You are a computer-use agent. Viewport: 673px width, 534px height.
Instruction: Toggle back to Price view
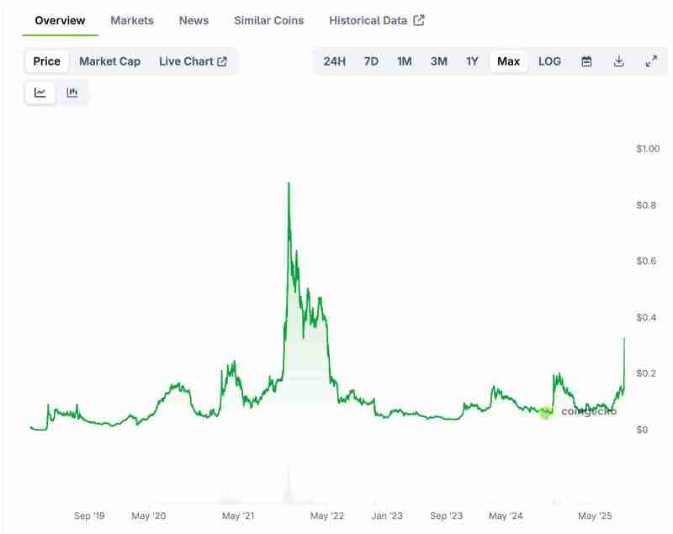[x=45, y=61]
